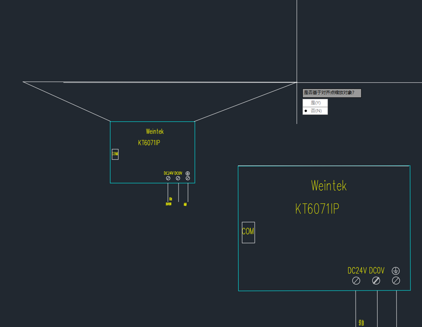Select the ground symbol in the small drawing
This screenshot has height=327, width=422.
(188, 174)
